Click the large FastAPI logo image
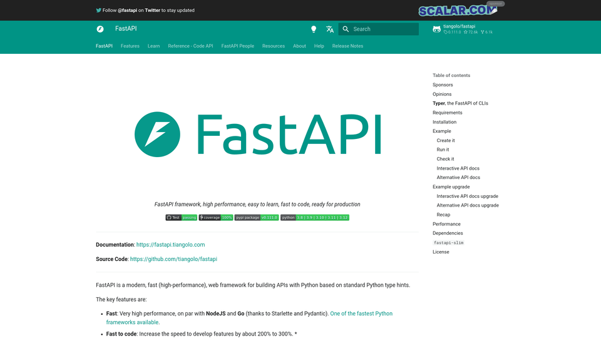This screenshot has height=338, width=601. 257,134
